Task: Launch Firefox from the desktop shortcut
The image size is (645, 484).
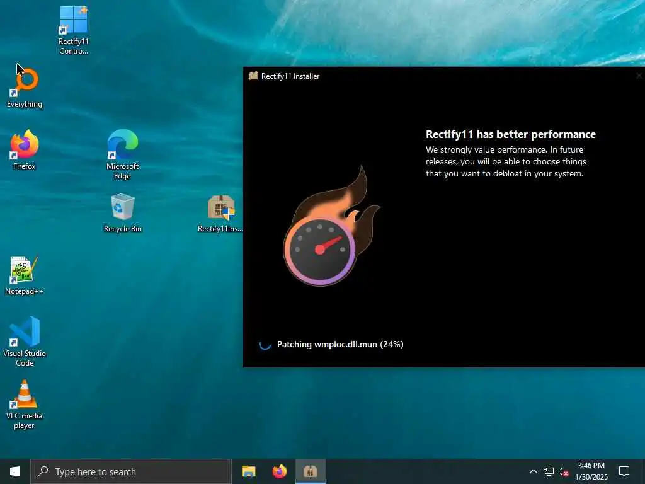Action: pos(25,150)
